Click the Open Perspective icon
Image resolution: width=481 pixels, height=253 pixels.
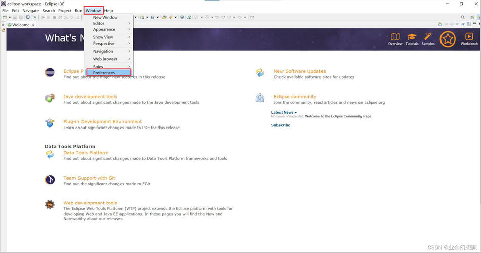point(472,17)
